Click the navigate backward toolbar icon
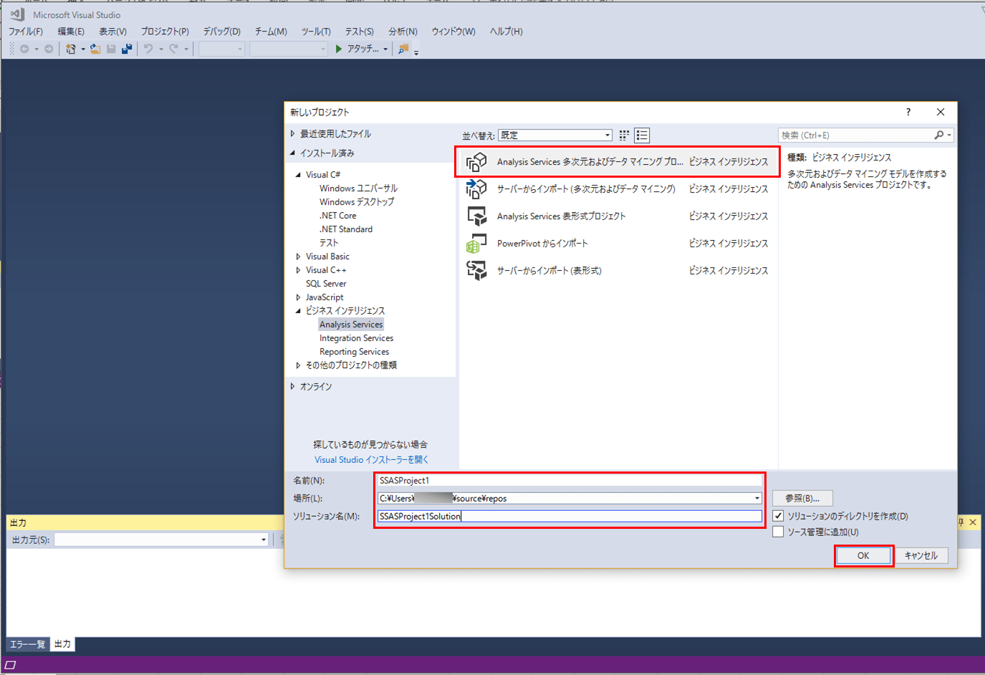 coord(24,49)
